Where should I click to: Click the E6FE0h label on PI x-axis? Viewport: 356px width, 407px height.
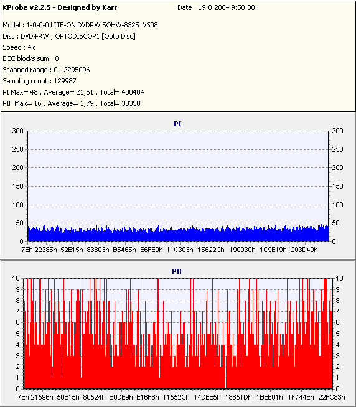[x=151, y=250]
